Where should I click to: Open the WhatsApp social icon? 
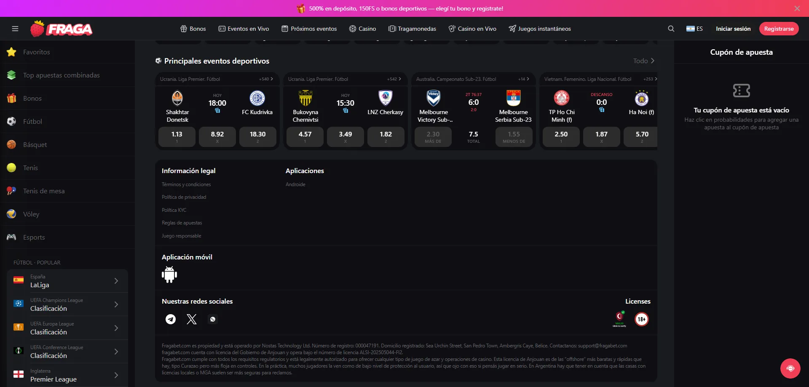point(213,319)
